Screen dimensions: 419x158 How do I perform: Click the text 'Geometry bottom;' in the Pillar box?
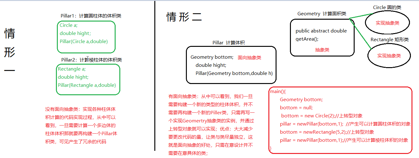pyautogui.click(x=212, y=57)
